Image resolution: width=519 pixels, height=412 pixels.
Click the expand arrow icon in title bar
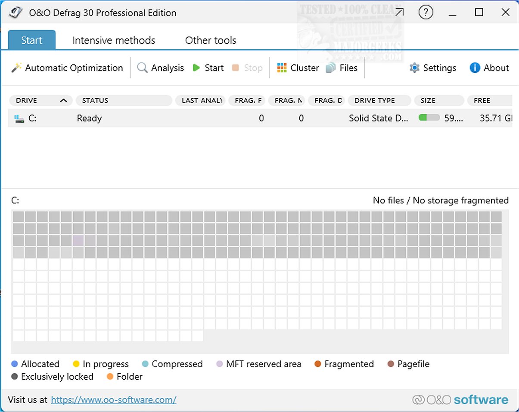coord(399,13)
